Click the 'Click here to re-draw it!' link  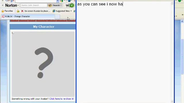pyautogui.click(x=62, y=99)
